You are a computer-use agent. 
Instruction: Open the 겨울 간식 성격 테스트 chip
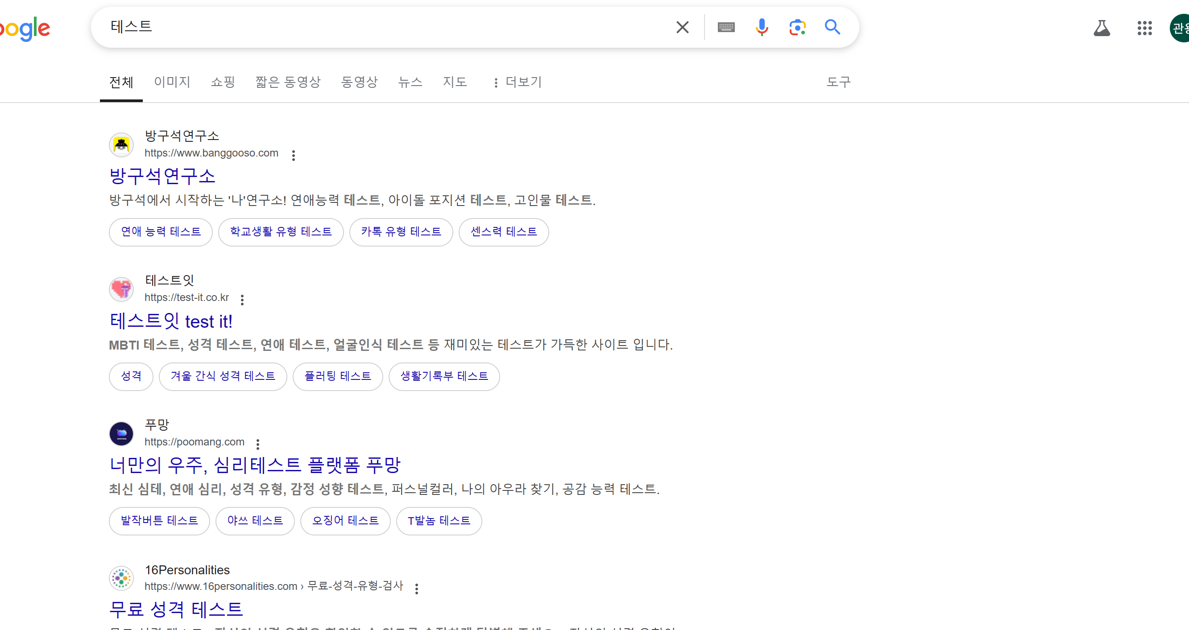(x=223, y=376)
